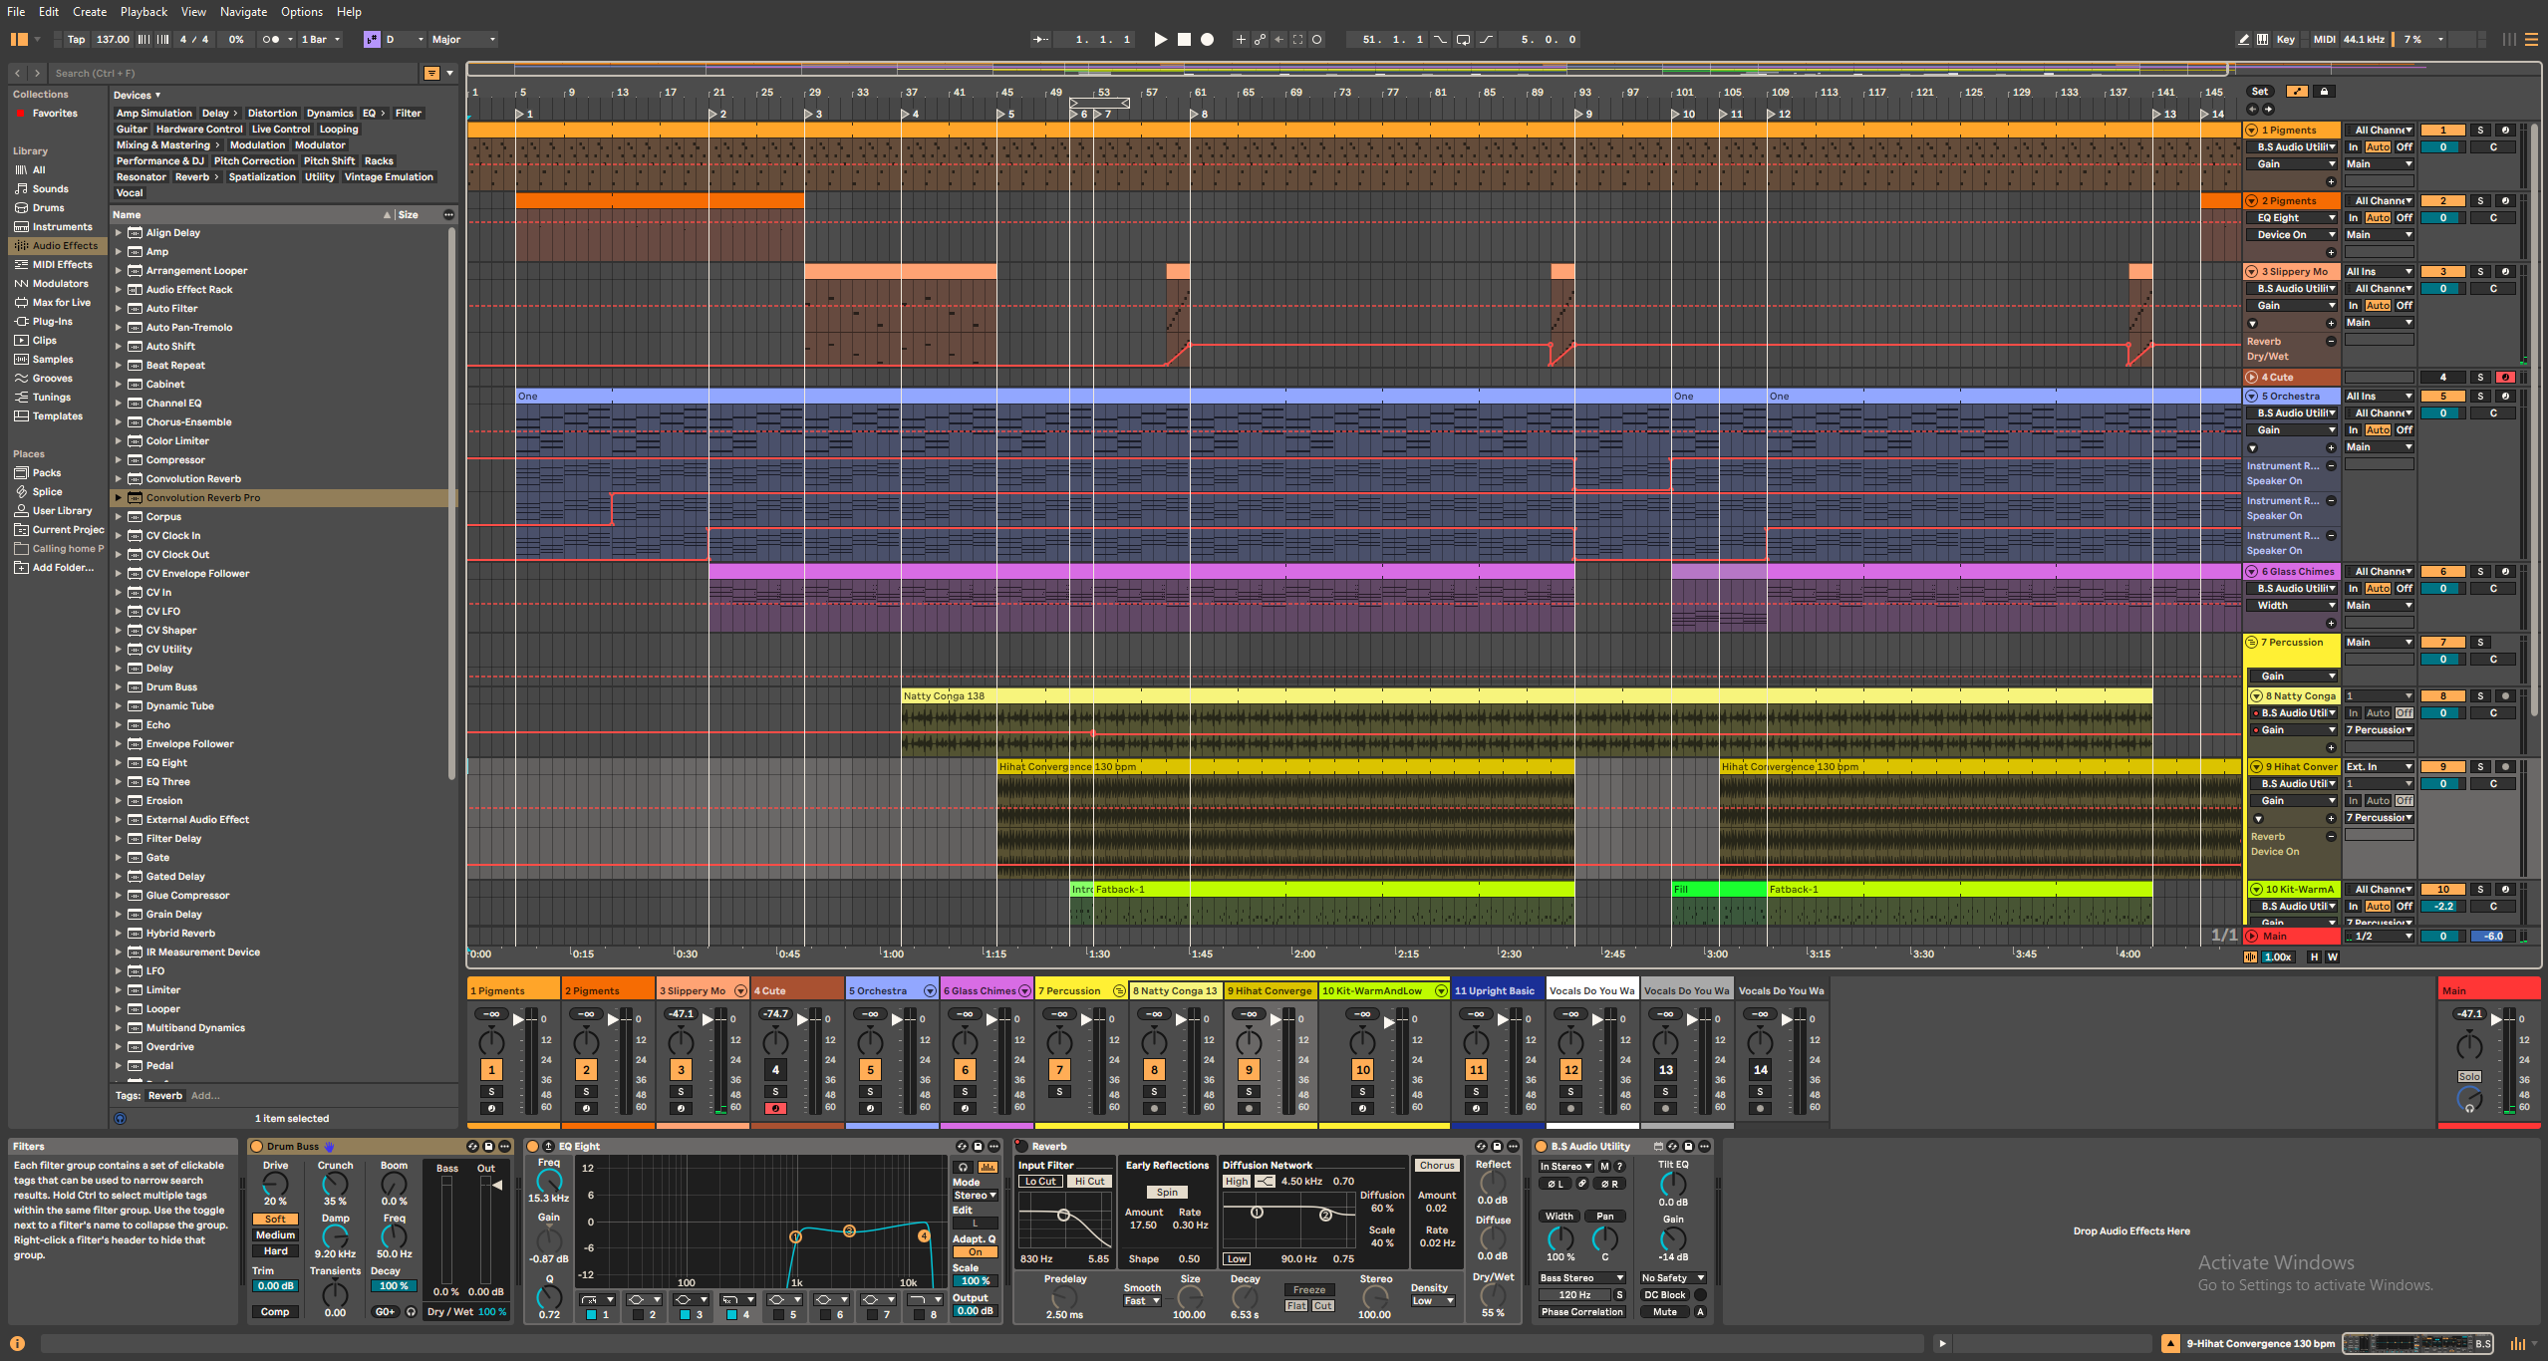Toggle track activator 3 in mixer
Screen dimensions: 2548x1361
pyautogui.click(x=681, y=1070)
